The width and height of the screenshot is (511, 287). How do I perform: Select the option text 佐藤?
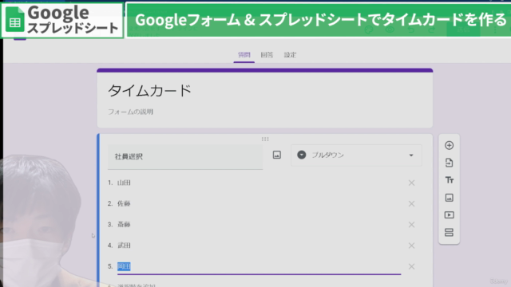[124, 204]
